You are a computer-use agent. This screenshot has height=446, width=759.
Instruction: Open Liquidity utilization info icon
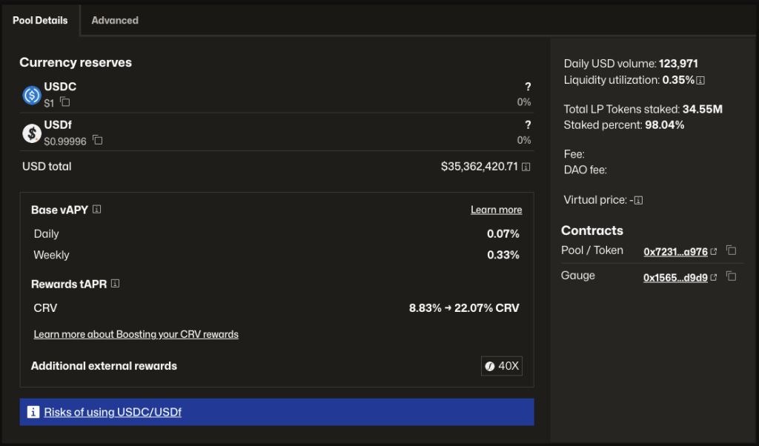click(x=700, y=80)
